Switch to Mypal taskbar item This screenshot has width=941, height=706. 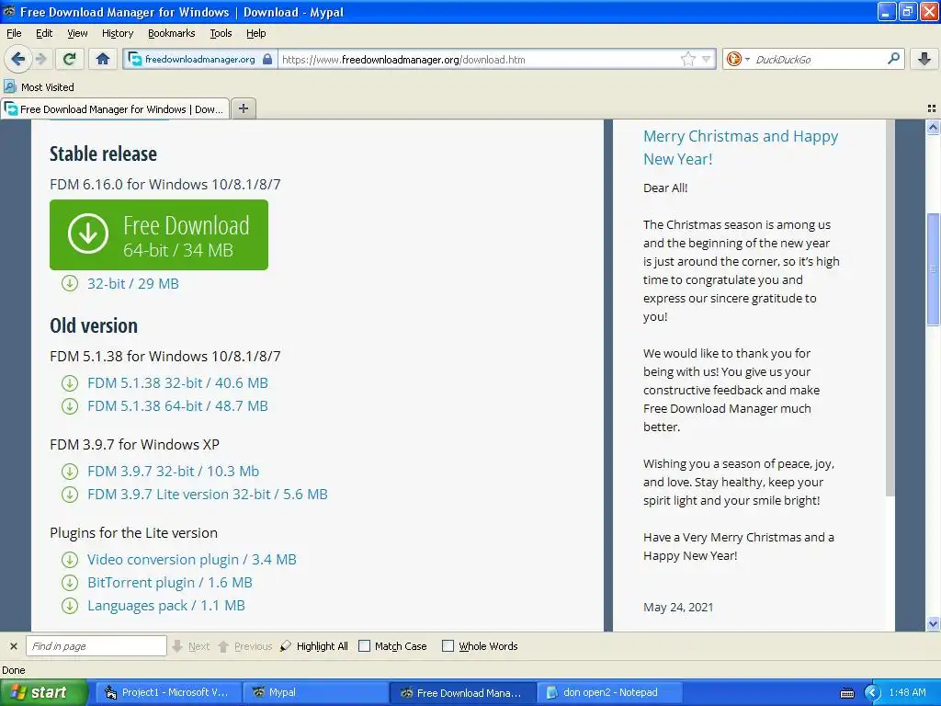(x=315, y=692)
